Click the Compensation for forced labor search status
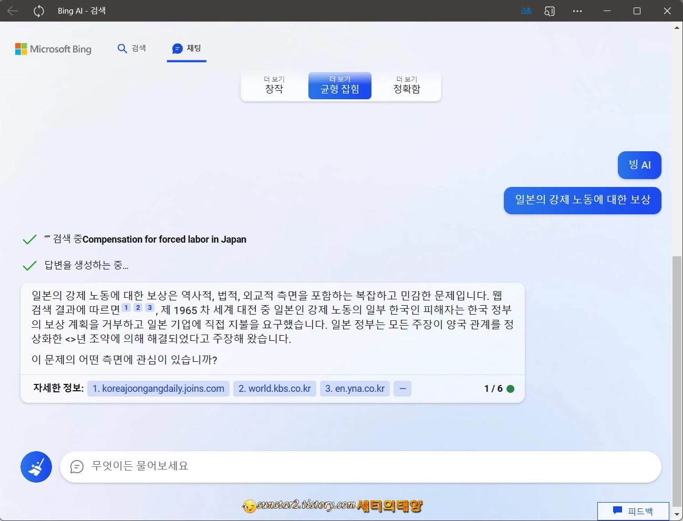This screenshot has height=521, width=683. (x=145, y=239)
